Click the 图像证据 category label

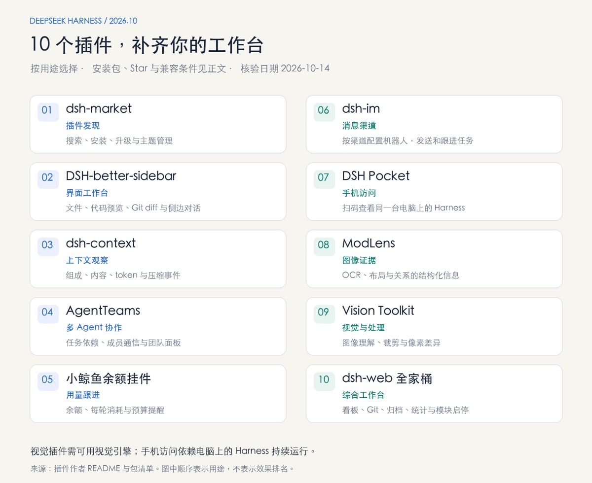(x=359, y=260)
